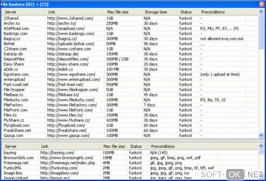The image size is (266, 181).
Task: Select the FileFactory server row
Action: [x=130, y=105]
